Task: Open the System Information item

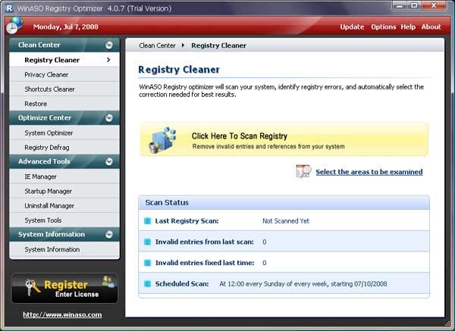Action: 64,249
